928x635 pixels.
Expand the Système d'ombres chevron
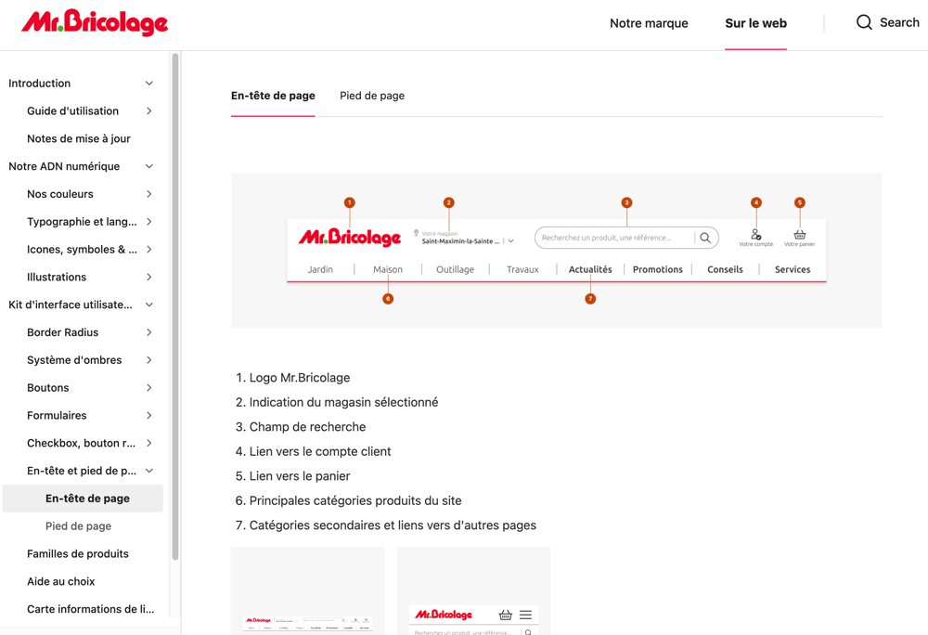point(149,360)
